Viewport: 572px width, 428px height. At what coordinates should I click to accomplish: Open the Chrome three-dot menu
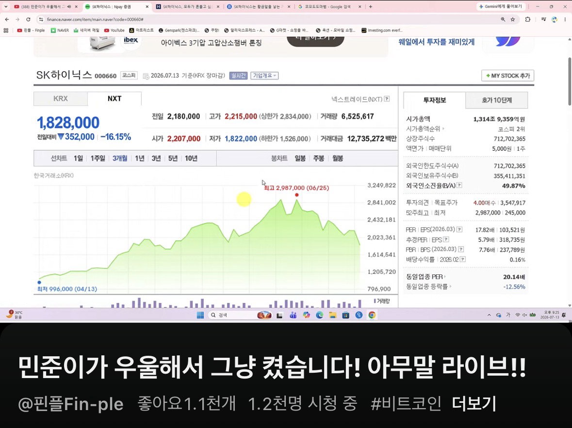click(566, 19)
